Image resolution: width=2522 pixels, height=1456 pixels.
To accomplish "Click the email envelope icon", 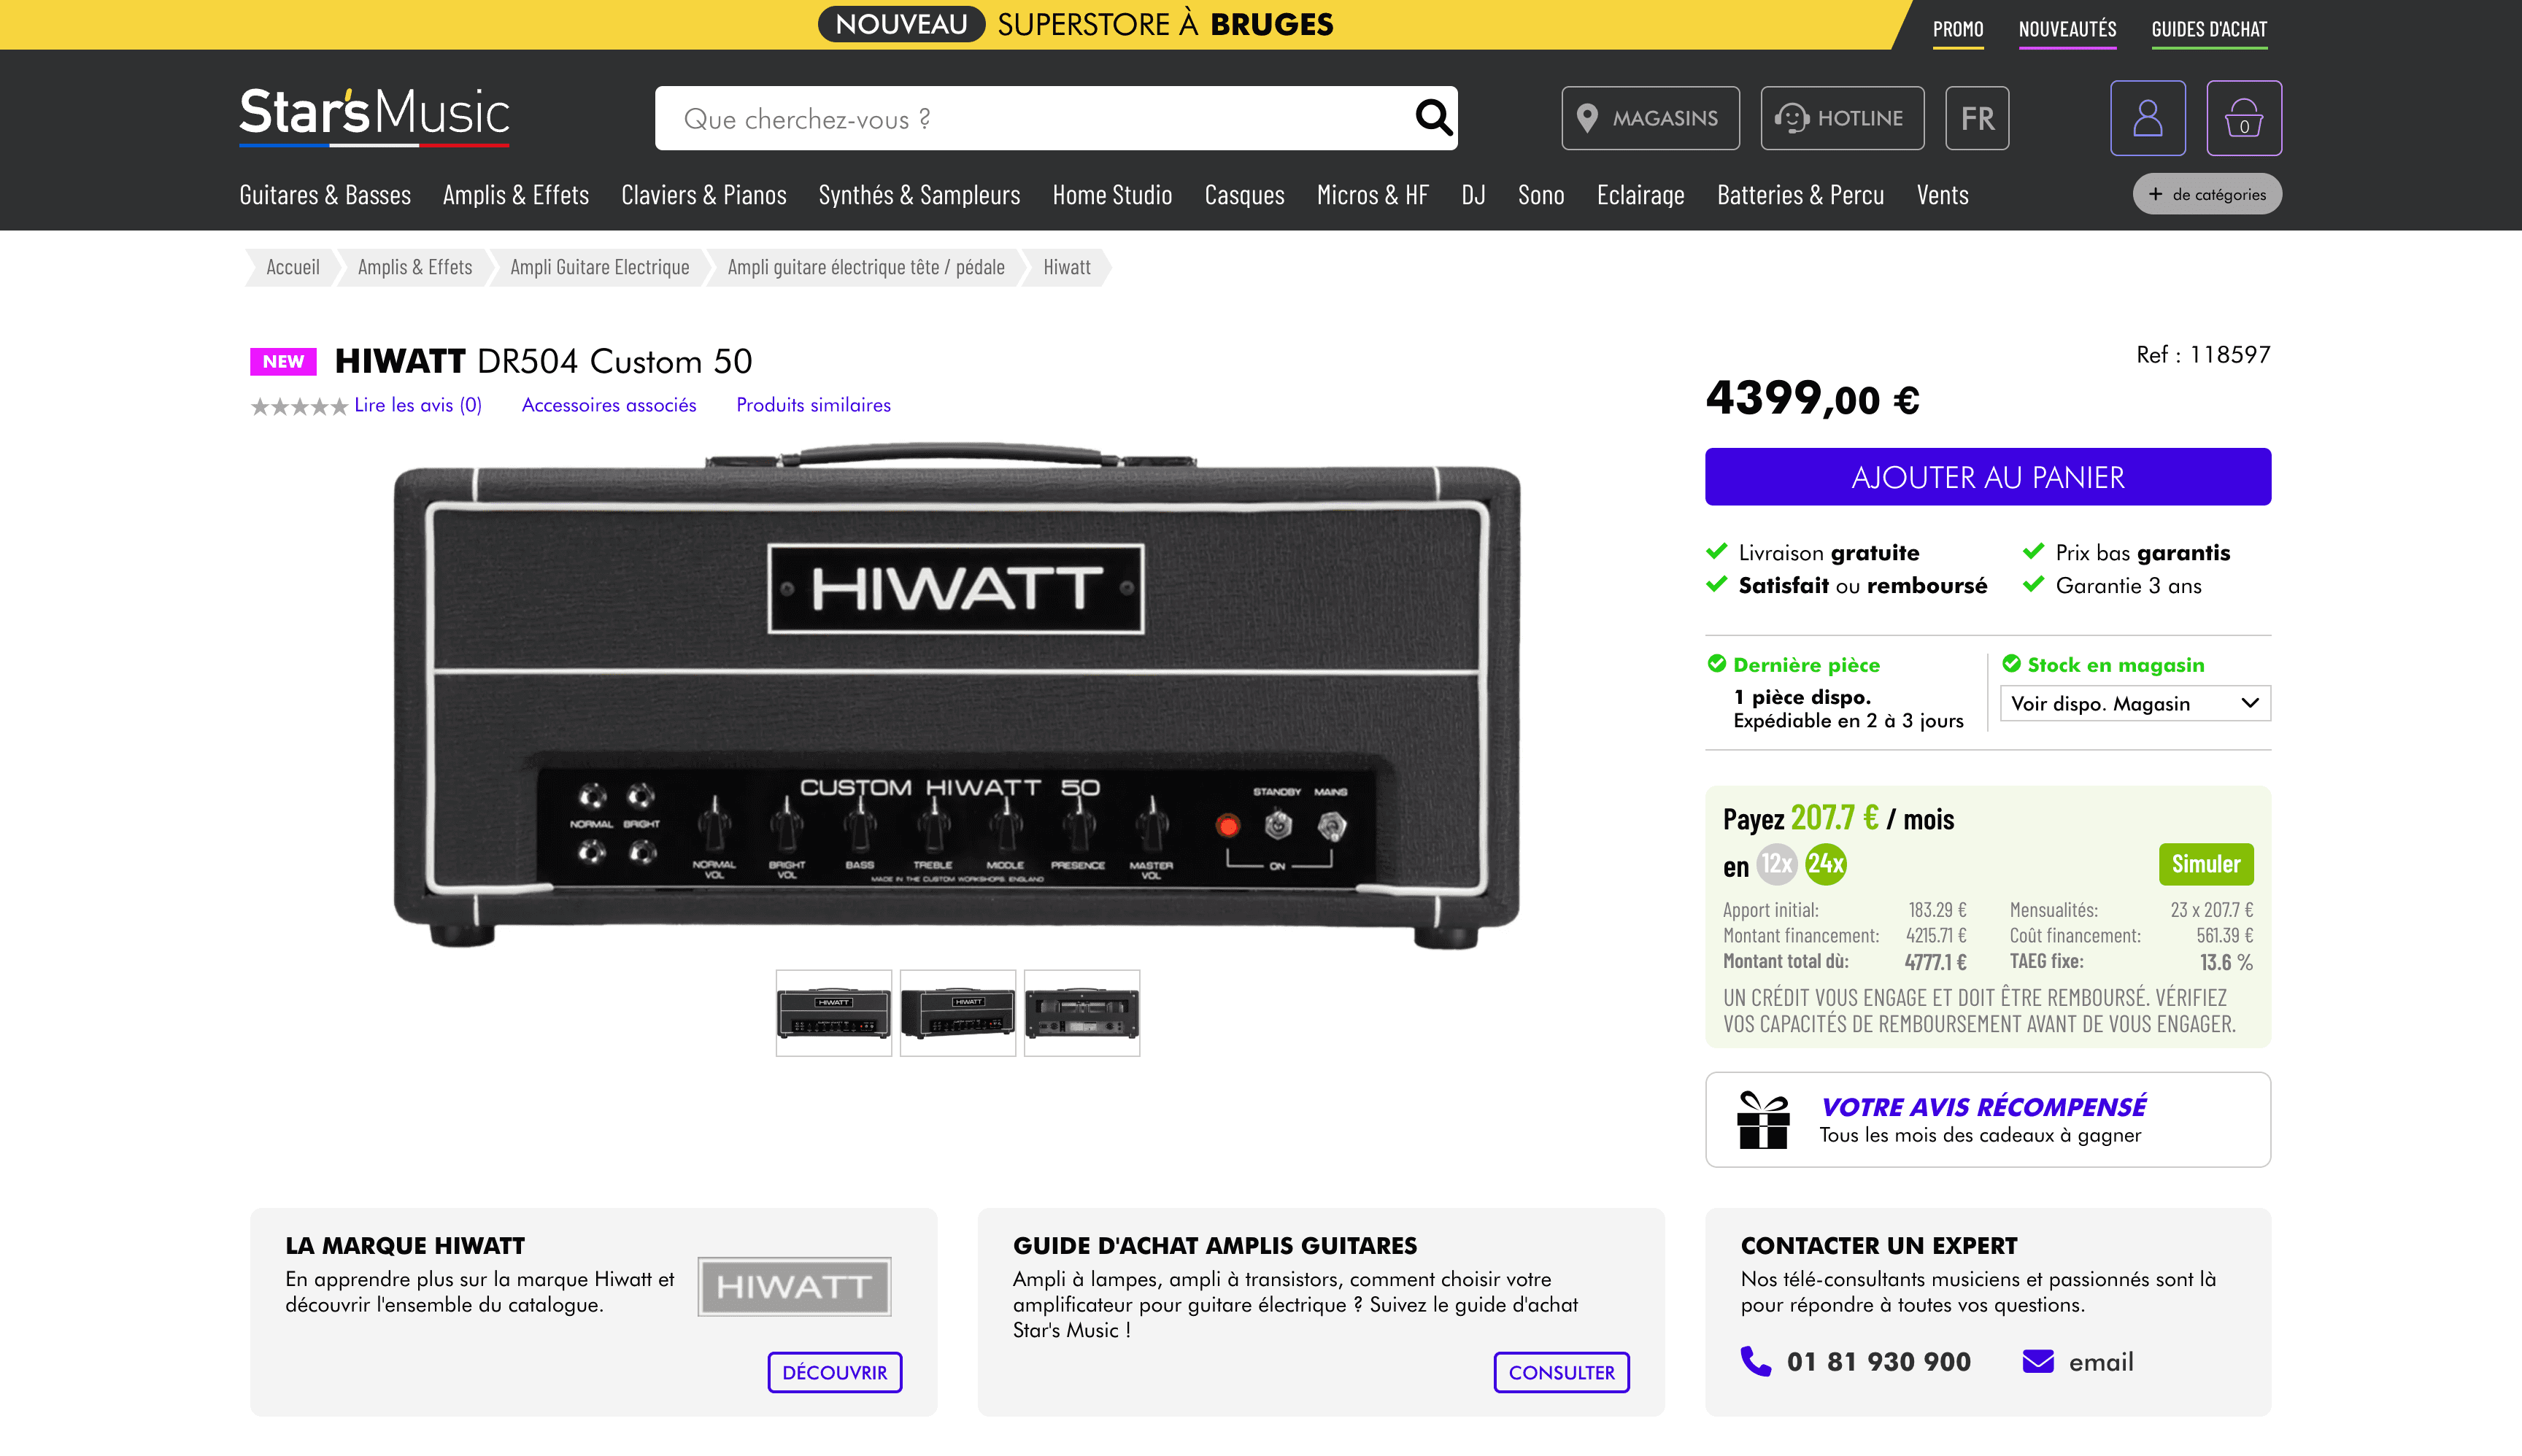I will tap(2037, 1361).
